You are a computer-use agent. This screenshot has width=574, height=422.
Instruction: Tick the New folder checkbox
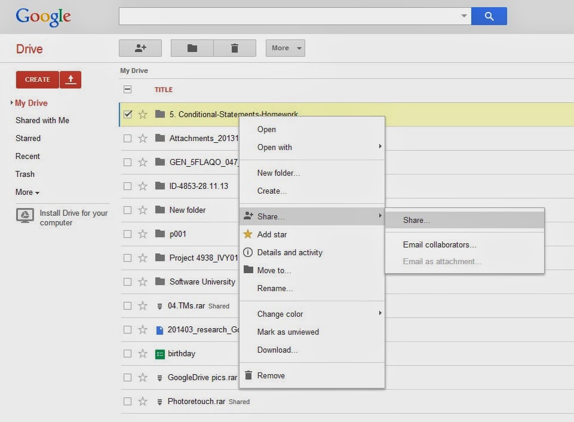point(127,210)
